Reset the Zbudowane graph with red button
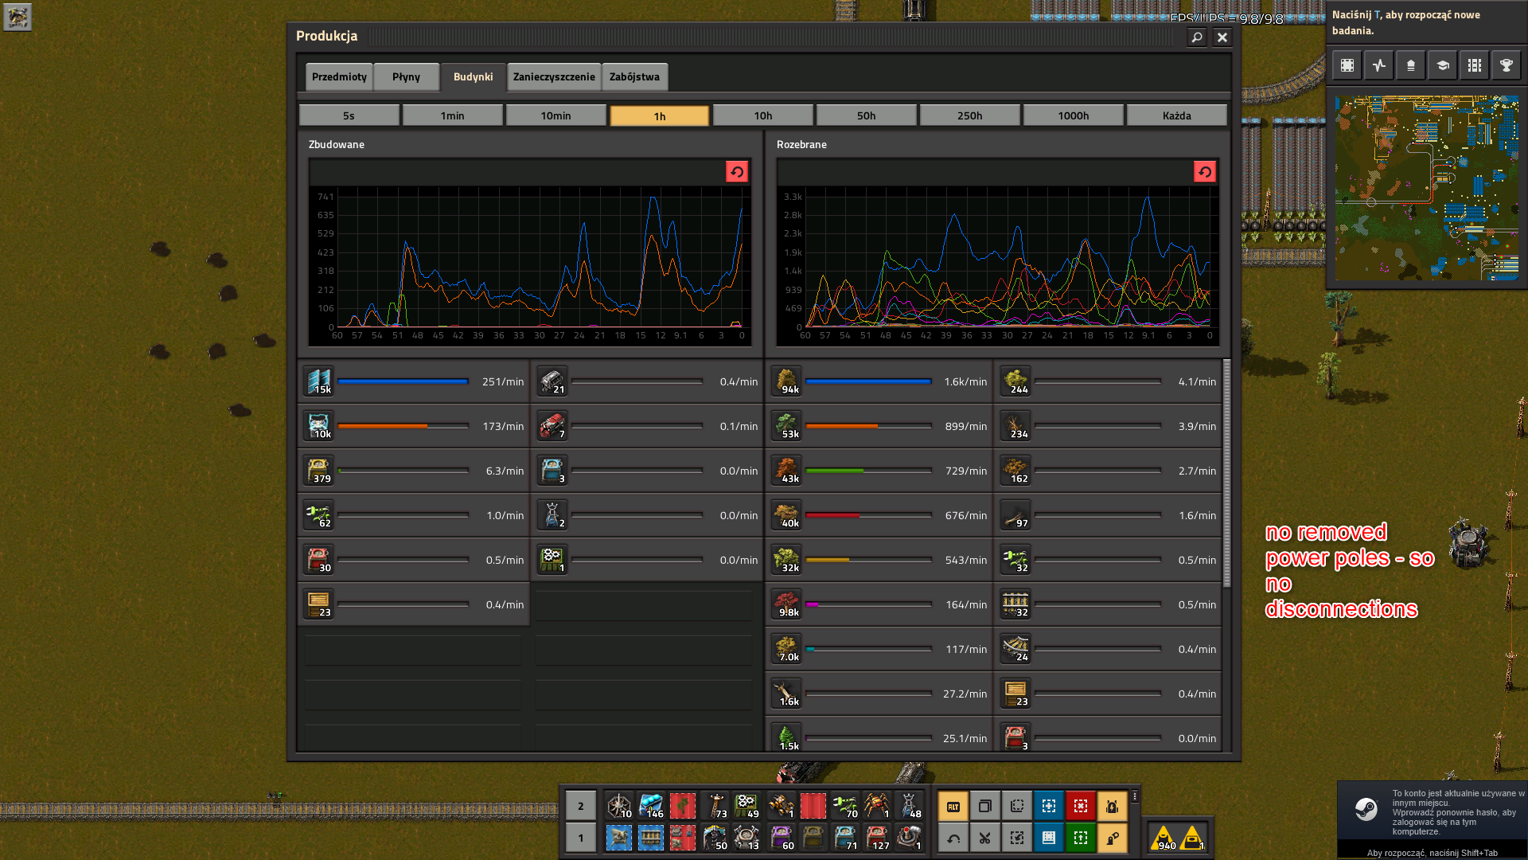The height and width of the screenshot is (860, 1528). (736, 172)
